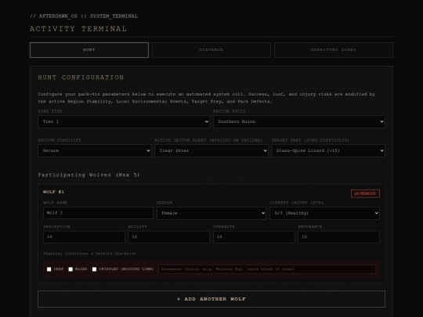The height and width of the screenshot is (317, 423).
Task: Click the Hunt Configuration heading
Action: (81, 77)
